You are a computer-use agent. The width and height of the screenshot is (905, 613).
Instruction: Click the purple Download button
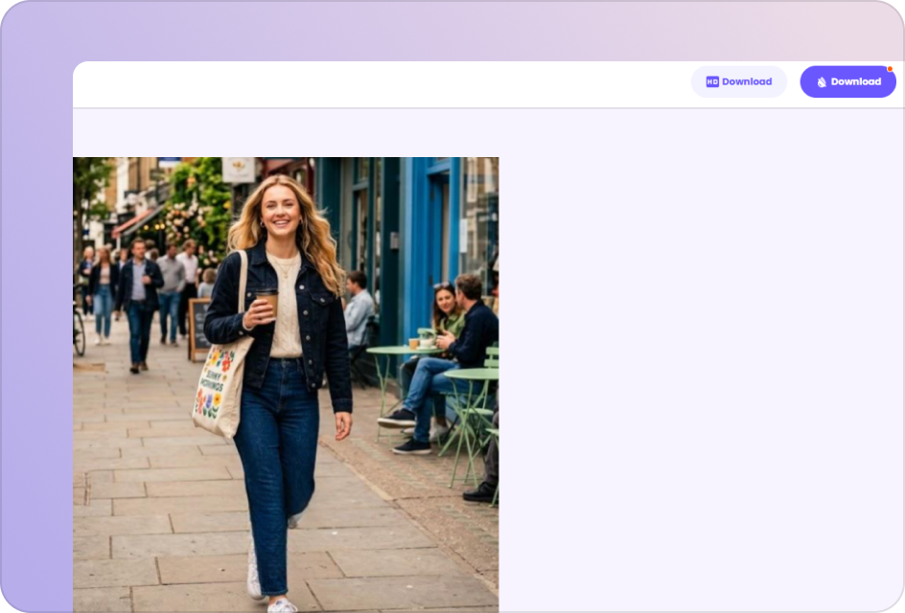point(847,81)
